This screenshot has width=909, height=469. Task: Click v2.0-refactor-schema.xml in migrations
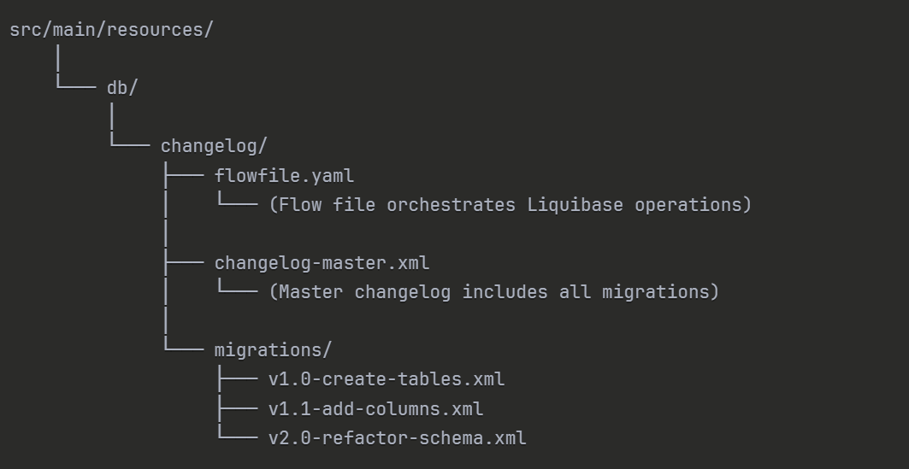(397, 438)
